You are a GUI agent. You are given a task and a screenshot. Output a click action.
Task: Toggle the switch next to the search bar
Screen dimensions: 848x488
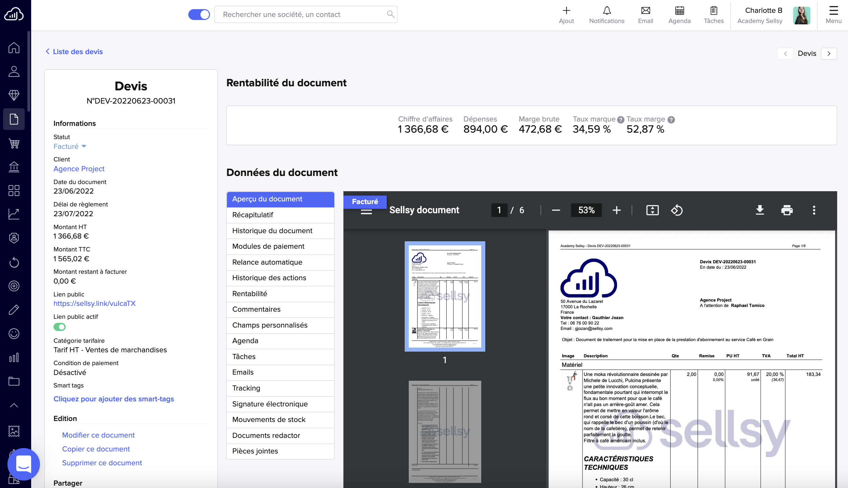tap(199, 14)
